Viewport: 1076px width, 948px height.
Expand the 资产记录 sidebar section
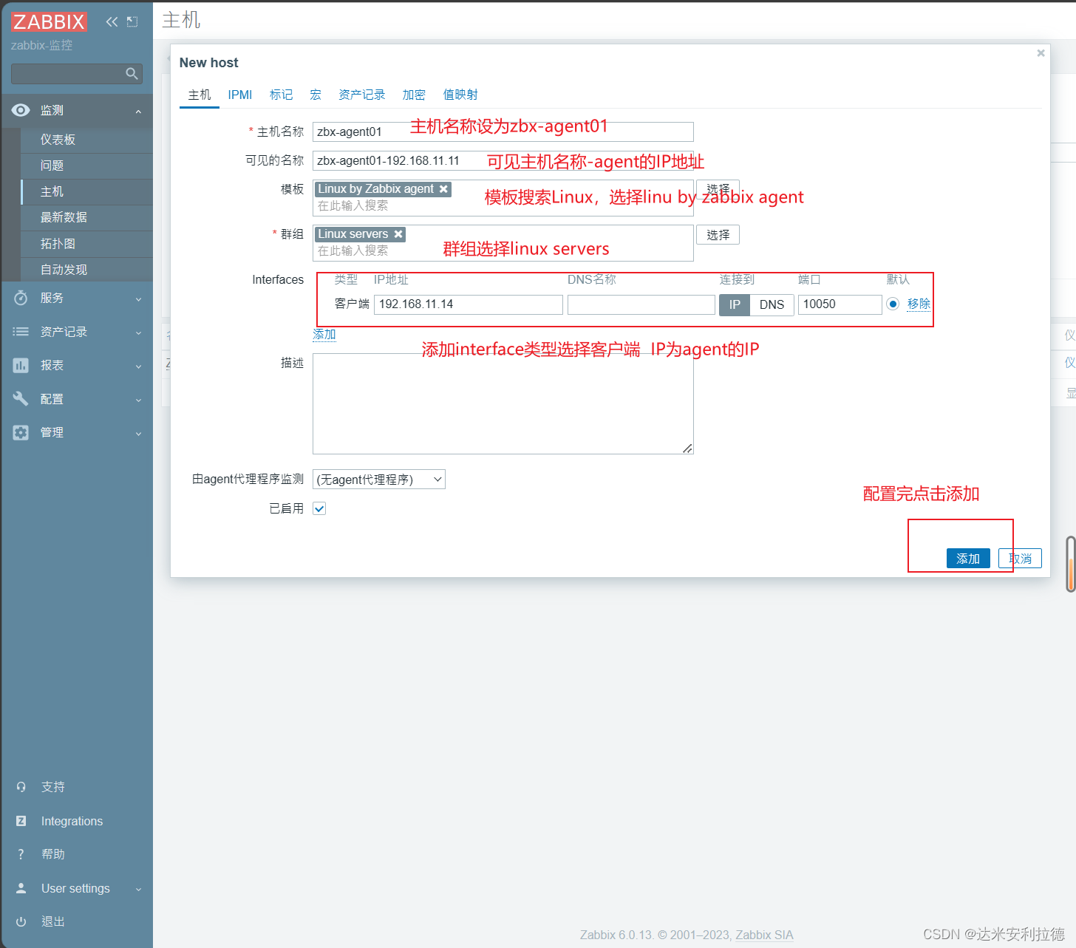138,333
